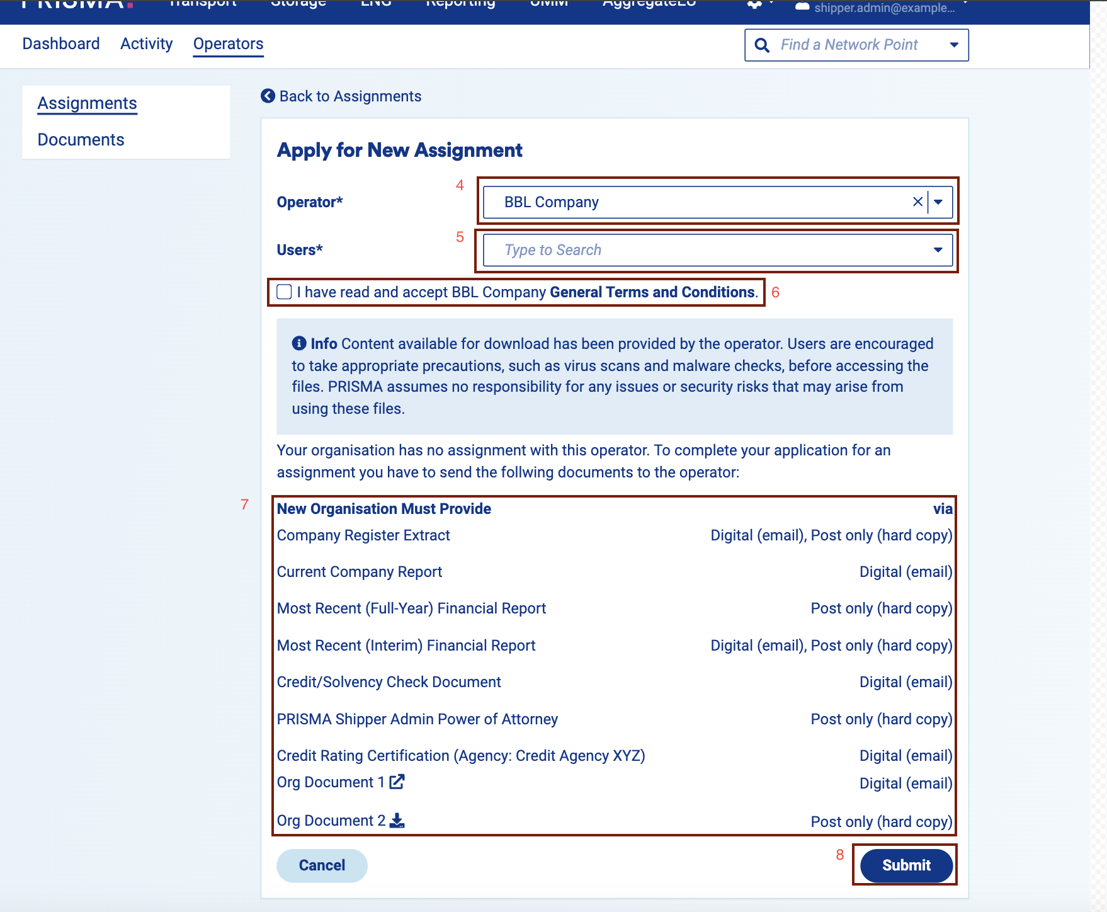Switch to the Activity tab
This screenshot has width=1107, height=912.
[147, 43]
